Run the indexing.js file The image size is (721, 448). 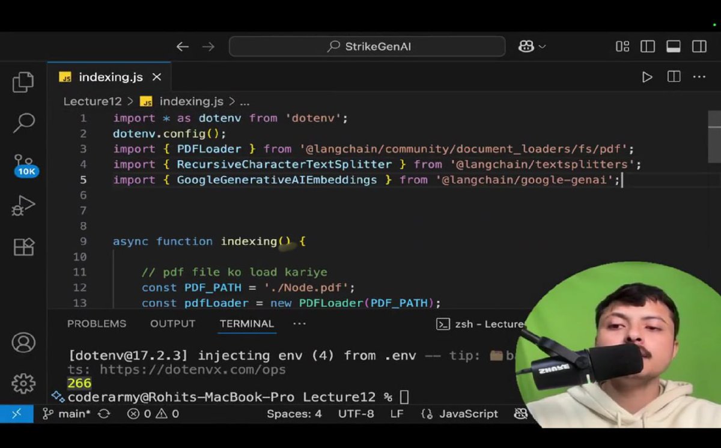tap(647, 77)
